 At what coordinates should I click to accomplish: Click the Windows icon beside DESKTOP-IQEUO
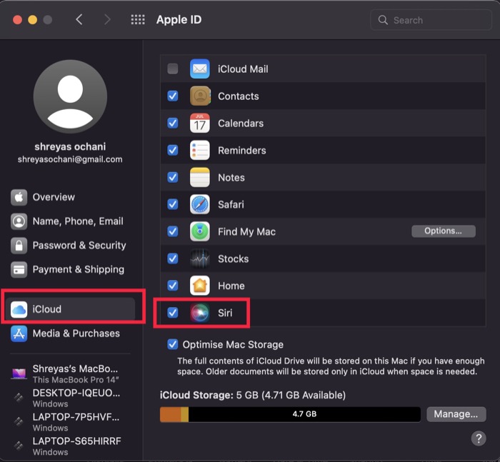tap(19, 398)
